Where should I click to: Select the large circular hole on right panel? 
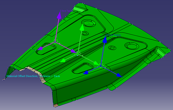[x=131, y=46]
